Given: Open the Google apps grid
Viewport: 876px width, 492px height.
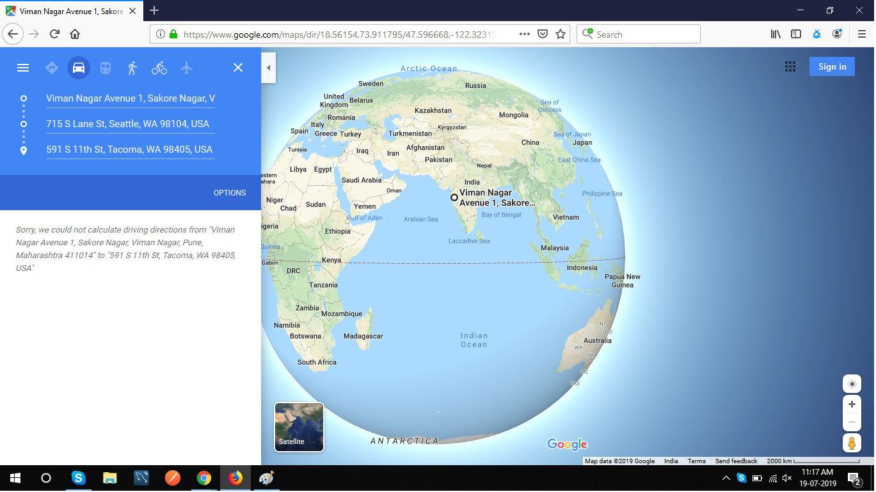Looking at the screenshot, I should (x=790, y=66).
